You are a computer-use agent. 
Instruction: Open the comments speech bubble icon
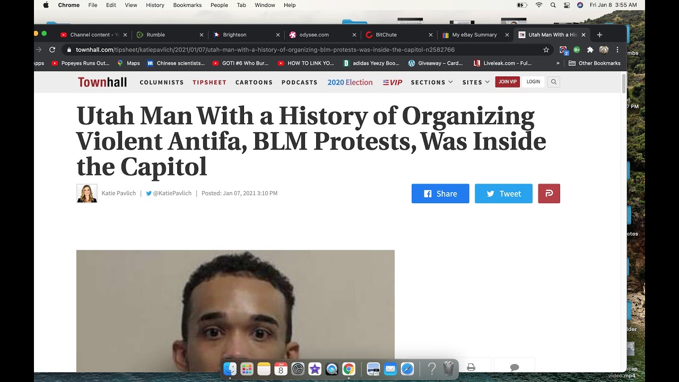click(x=515, y=367)
